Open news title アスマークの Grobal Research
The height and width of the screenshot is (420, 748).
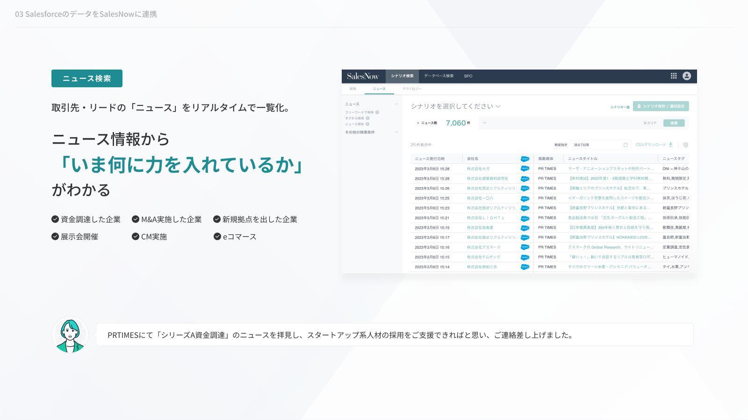point(610,247)
